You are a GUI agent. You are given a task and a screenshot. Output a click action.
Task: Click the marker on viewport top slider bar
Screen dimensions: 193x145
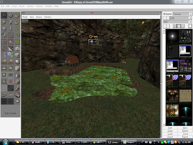click(92, 13)
